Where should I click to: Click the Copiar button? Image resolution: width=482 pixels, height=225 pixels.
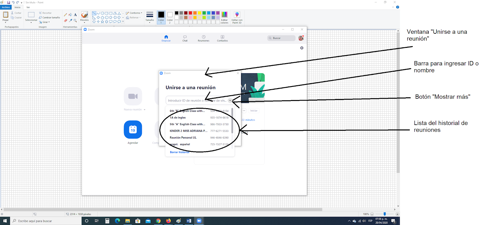click(x=16, y=17)
